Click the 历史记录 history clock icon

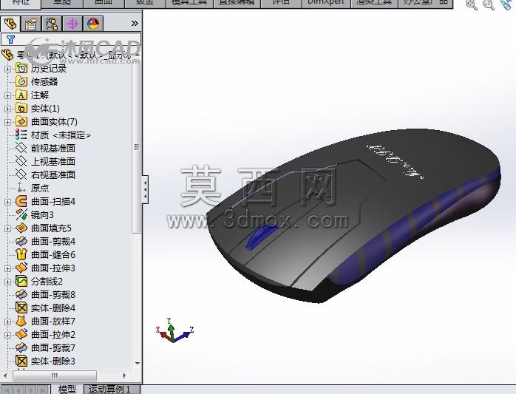pos(21,69)
